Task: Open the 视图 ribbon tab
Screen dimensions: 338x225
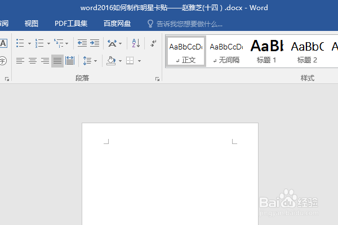Action: click(31, 24)
